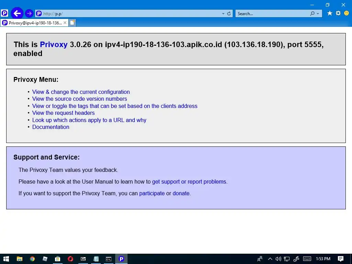The height and width of the screenshot is (264, 352).
Task: Minimize the browser window
Action: [x=312, y=5]
